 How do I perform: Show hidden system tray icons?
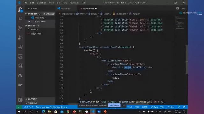140,111
